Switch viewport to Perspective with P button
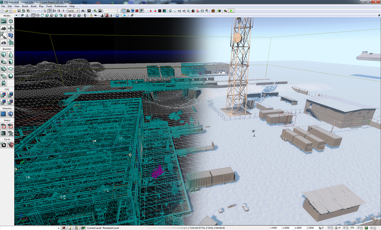Viewport: 381px width, 230px height. [23, 15]
